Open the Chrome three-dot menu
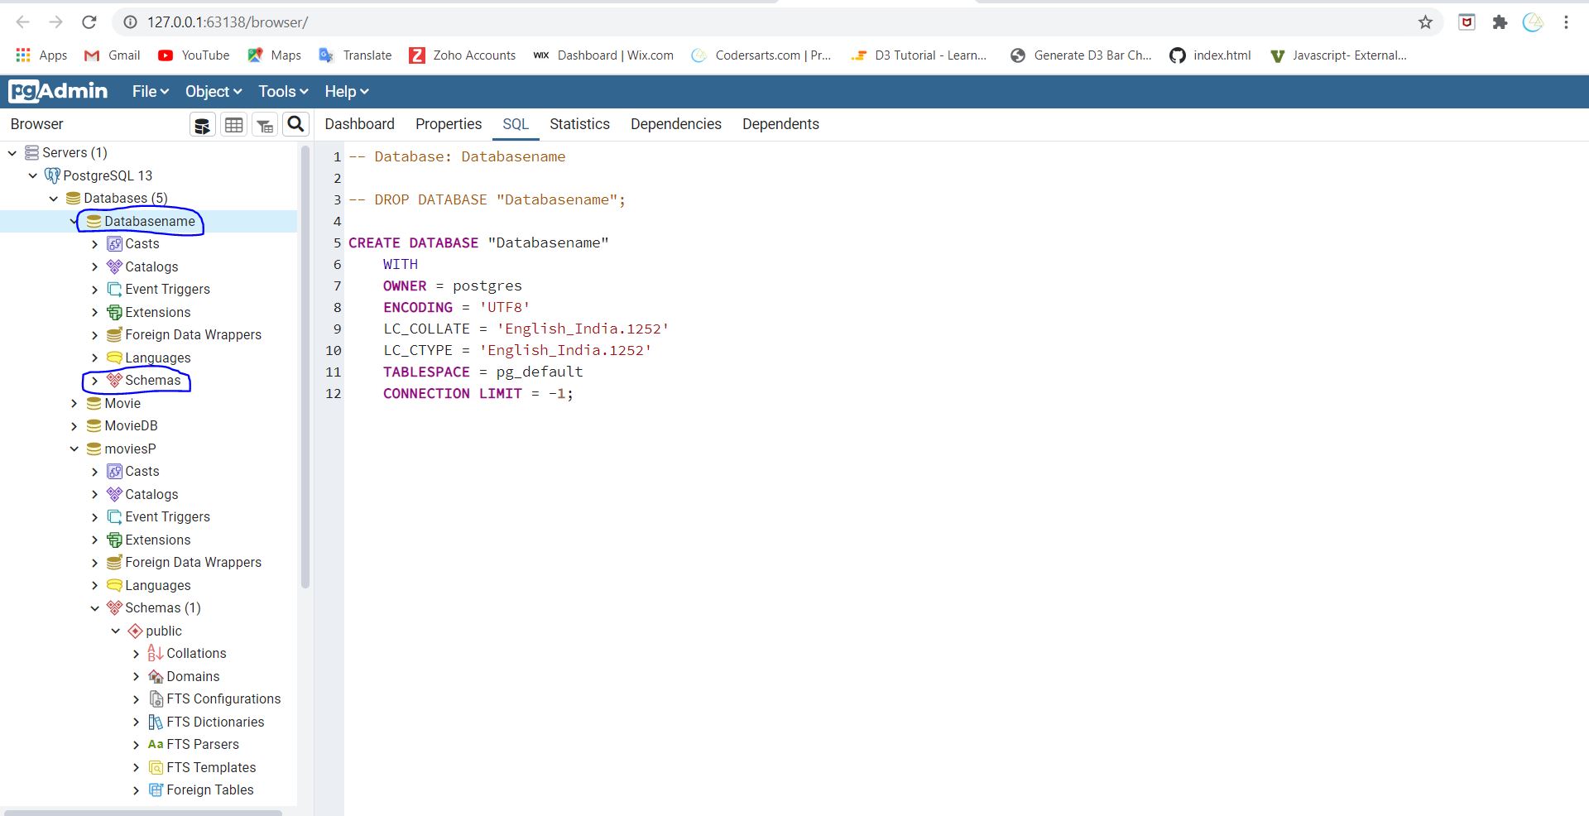The width and height of the screenshot is (1589, 816). coord(1566,22)
